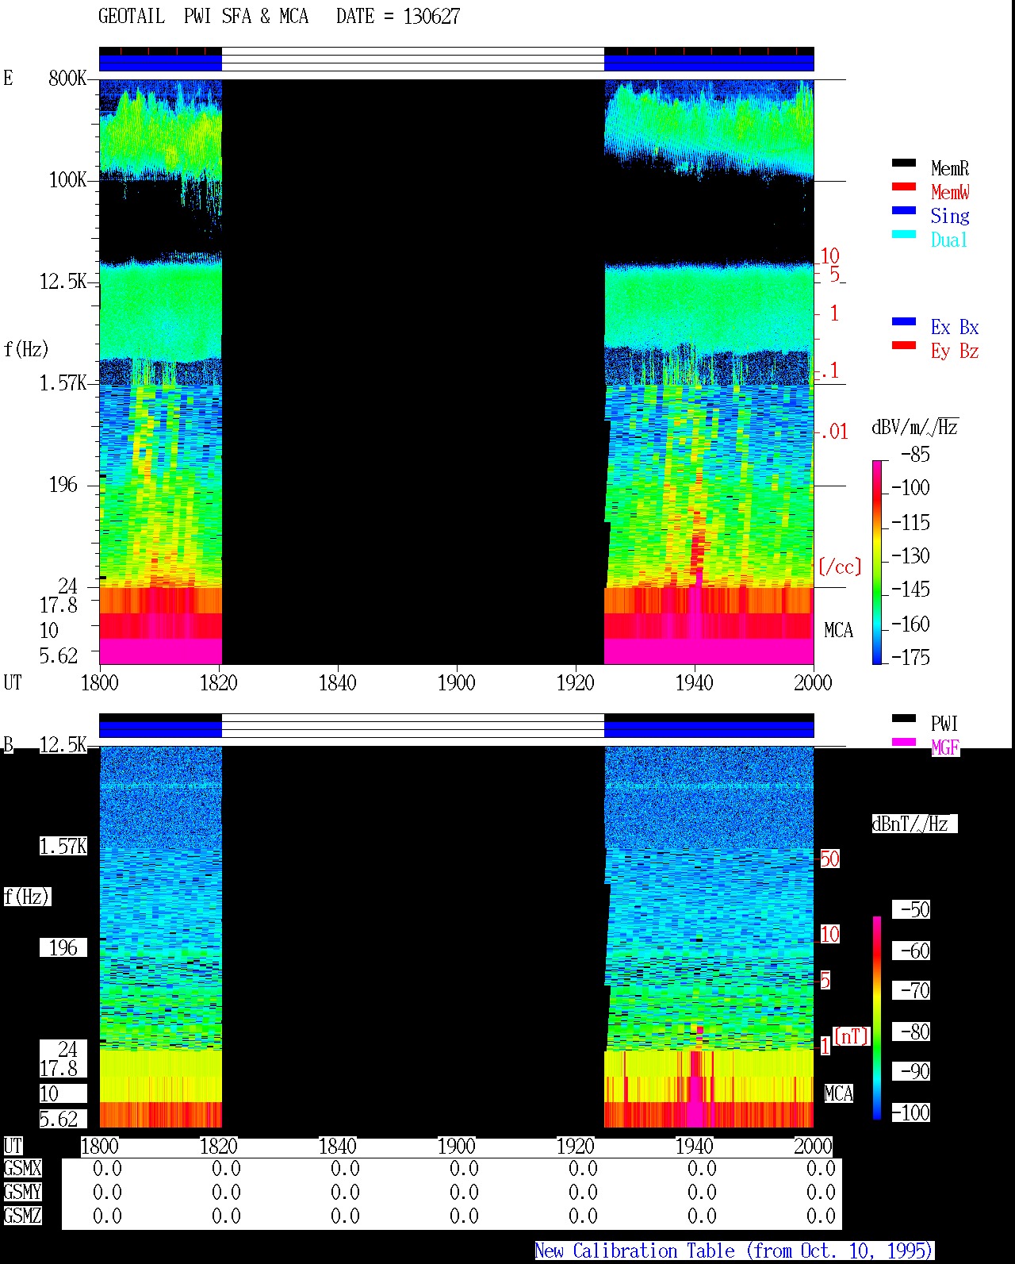This screenshot has height=1264, width=1015.
Task: Click the 1820 tick on lower UT axis
Action: pyautogui.click(x=218, y=1146)
